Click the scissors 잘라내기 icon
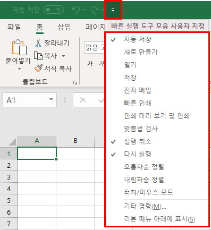This screenshot has width=211, height=230. tap(38, 43)
